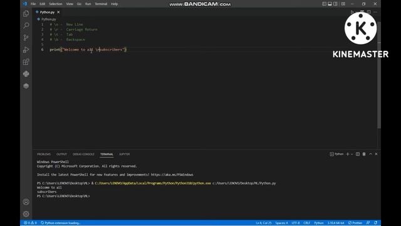This screenshot has height=226, width=401.
Task: Close the terminal panel
Action: 376,154
